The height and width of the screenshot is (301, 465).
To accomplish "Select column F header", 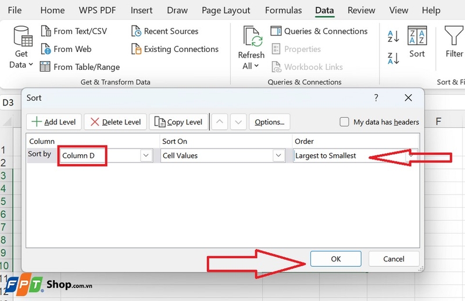I will click(438, 121).
